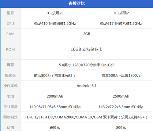Screen dimensions: 153x131
Task: Select the CPU row label
Action: (x=10, y=24)
